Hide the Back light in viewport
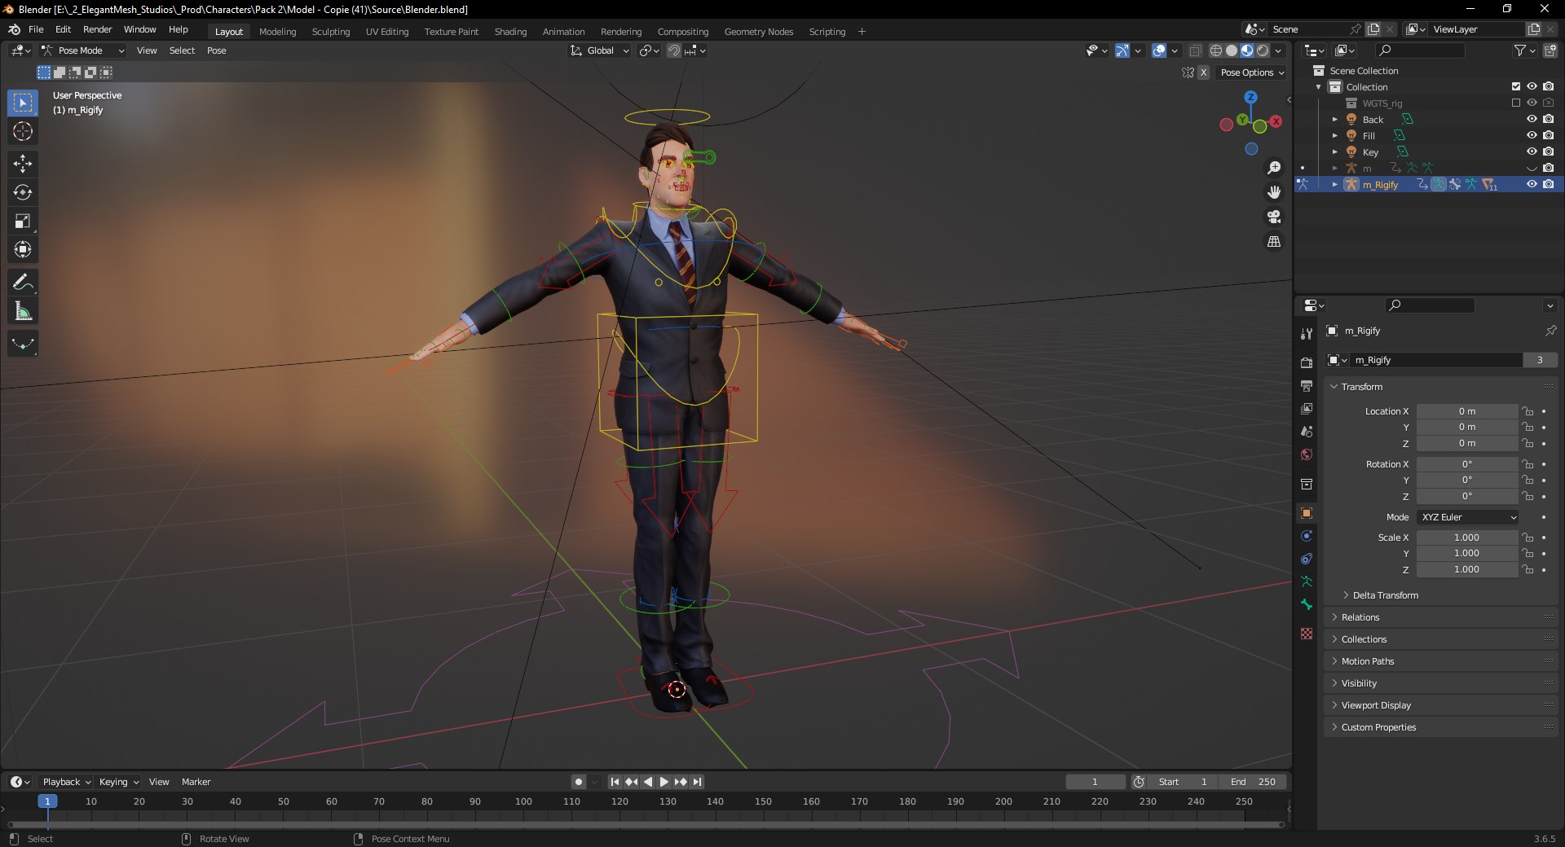This screenshot has height=847, width=1565. pos(1532,119)
